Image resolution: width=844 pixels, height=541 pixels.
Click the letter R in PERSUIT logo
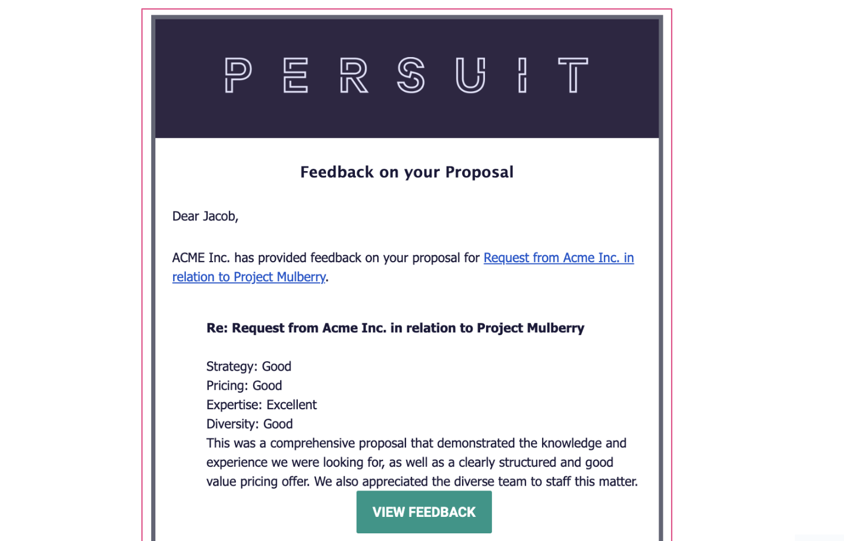[354, 75]
